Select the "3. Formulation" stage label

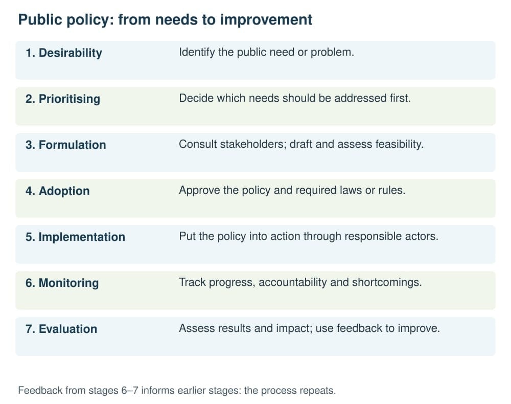(66, 145)
